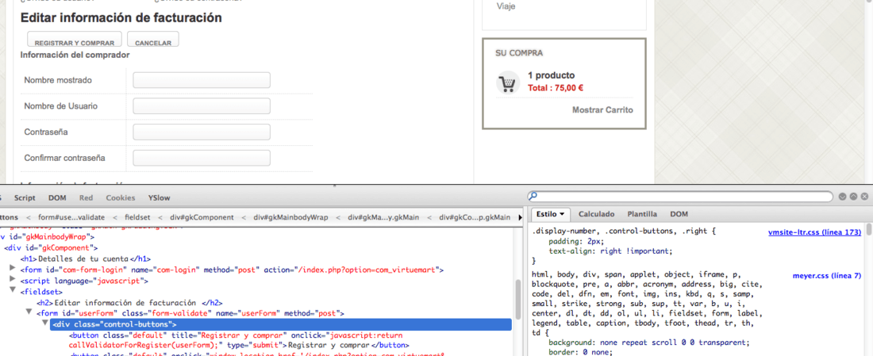Open the Estilo tab dropdown
The image size is (873, 356).
(550, 214)
